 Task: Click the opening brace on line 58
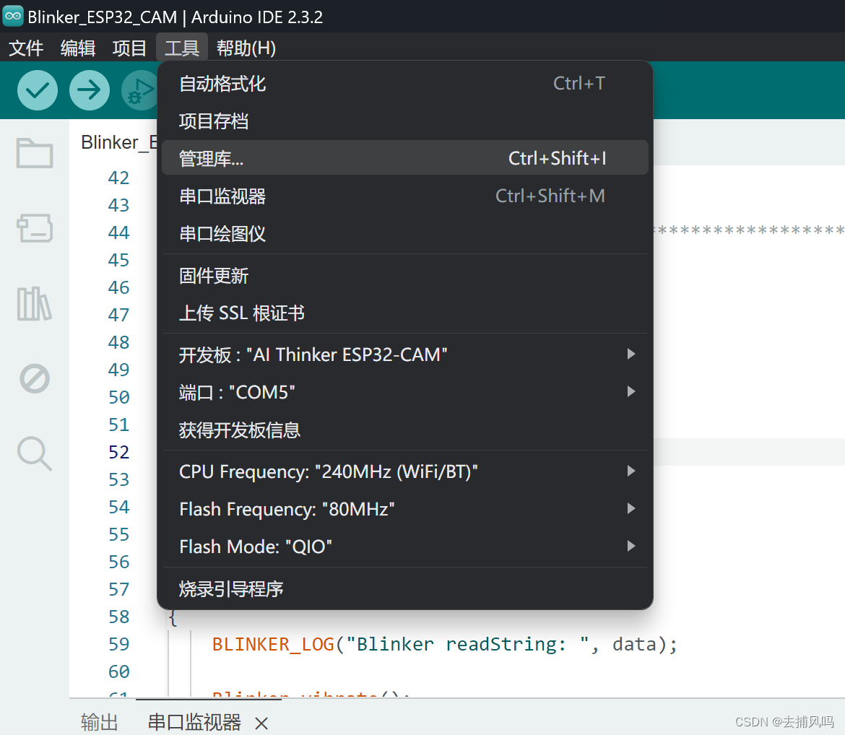tap(173, 617)
